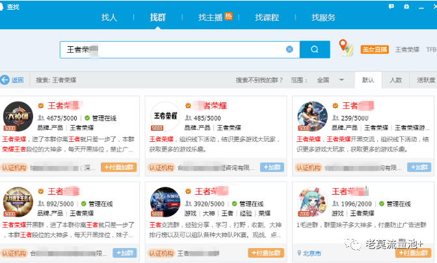Click the verified badge of the 892/5000 group
The width and height of the screenshot is (437, 263).
point(41,191)
